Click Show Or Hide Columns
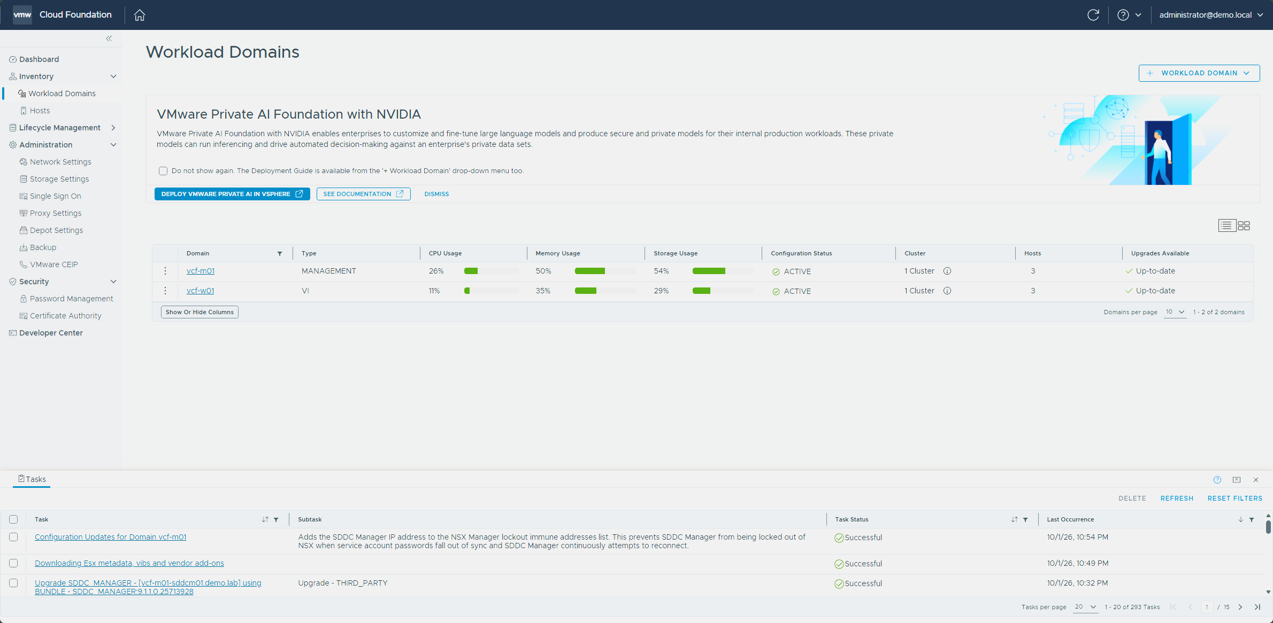Image resolution: width=1273 pixels, height=623 pixels. point(200,312)
